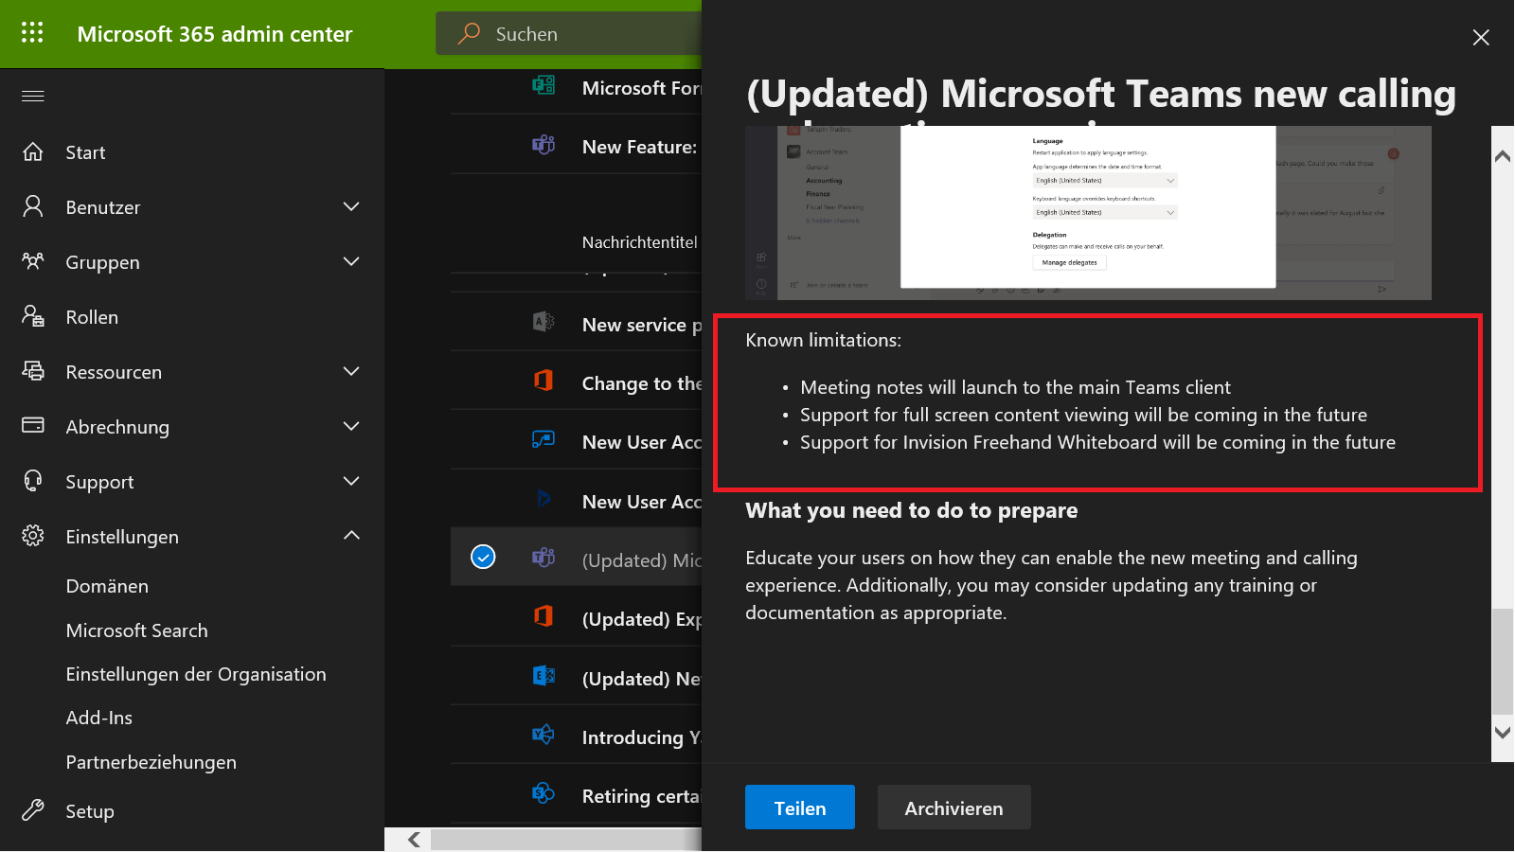Image resolution: width=1515 pixels, height=852 pixels.
Task: Open the (Updated) Ne… message
Action: point(641,679)
